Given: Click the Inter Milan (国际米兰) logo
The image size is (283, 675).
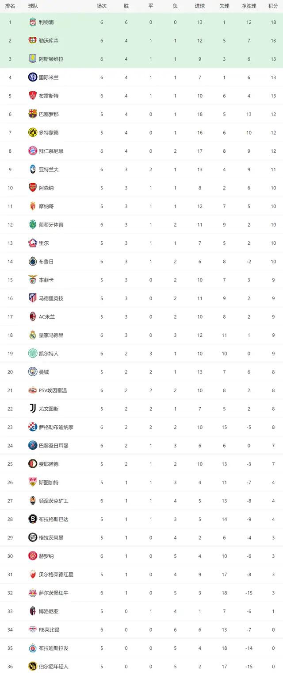Looking at the screenshot, I should [x=32, y=77].
